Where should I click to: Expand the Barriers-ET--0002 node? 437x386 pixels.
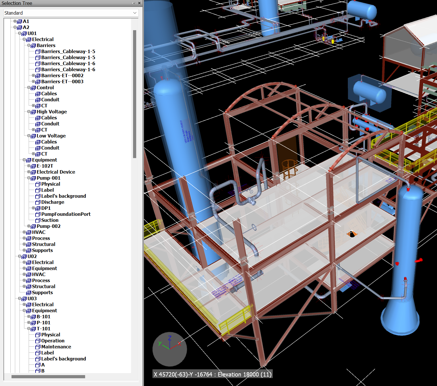coord(34,75)
